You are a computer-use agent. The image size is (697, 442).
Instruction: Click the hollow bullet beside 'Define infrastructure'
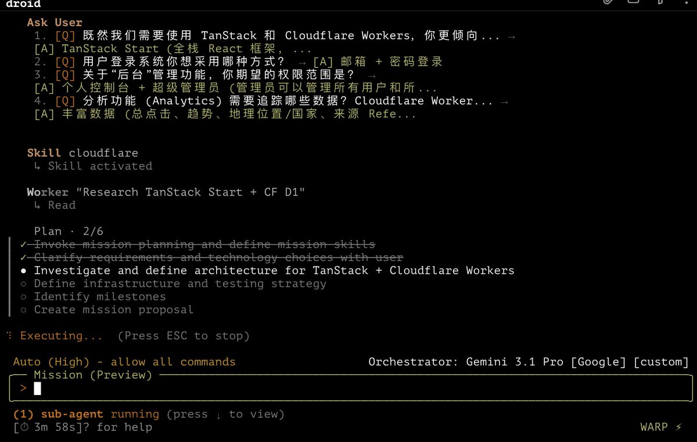23,284
